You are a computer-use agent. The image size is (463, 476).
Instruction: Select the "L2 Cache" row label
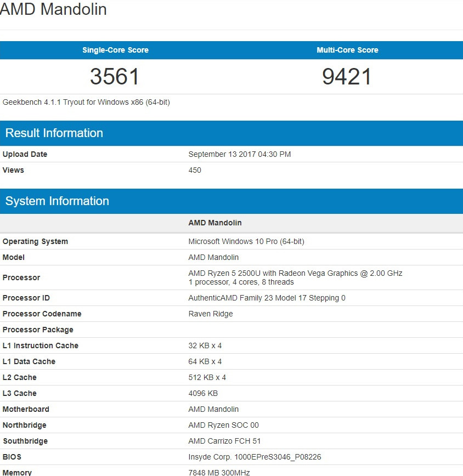point(19,377)
